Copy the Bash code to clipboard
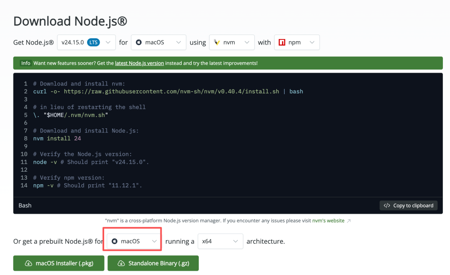The image size is (450, 275). (408, 205)
